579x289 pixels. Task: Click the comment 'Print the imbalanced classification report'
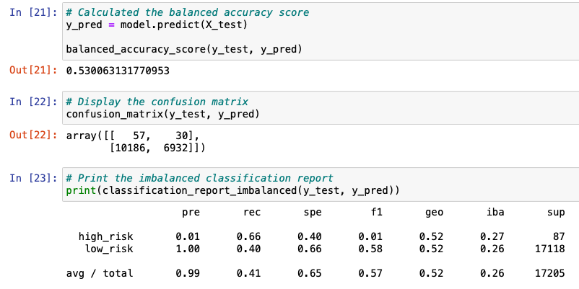200,179
